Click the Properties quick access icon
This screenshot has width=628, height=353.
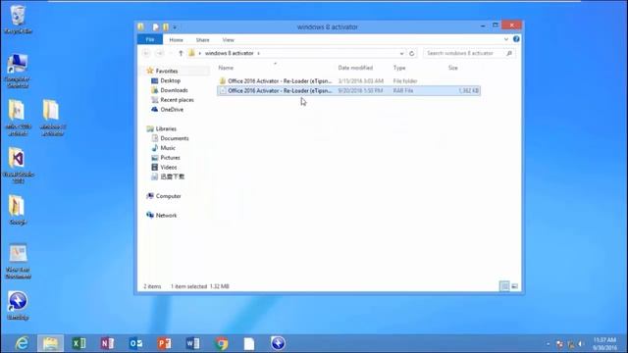click(156, 26)
